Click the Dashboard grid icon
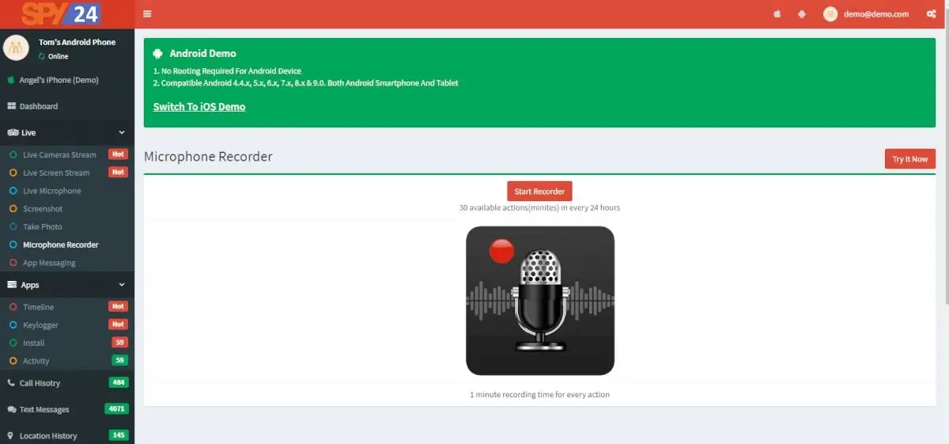Viewport: 949px width, 444px height. [12, 106]
